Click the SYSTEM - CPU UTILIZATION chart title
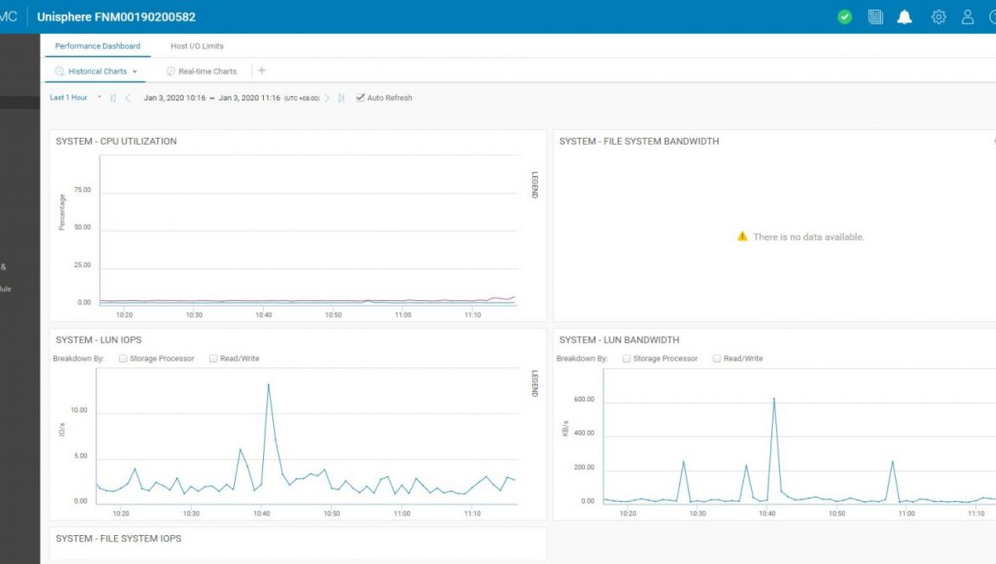This screenshot has height=564, width=996. [x=117, y=141]
